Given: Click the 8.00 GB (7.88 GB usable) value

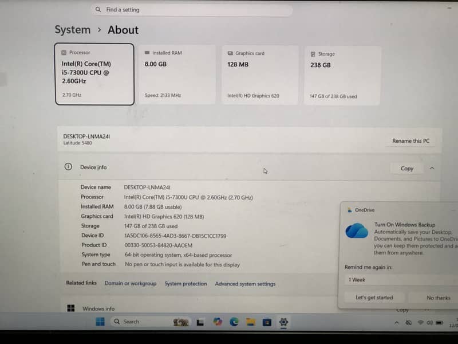Looking at the screenshot, I should (x=153, y=207).
